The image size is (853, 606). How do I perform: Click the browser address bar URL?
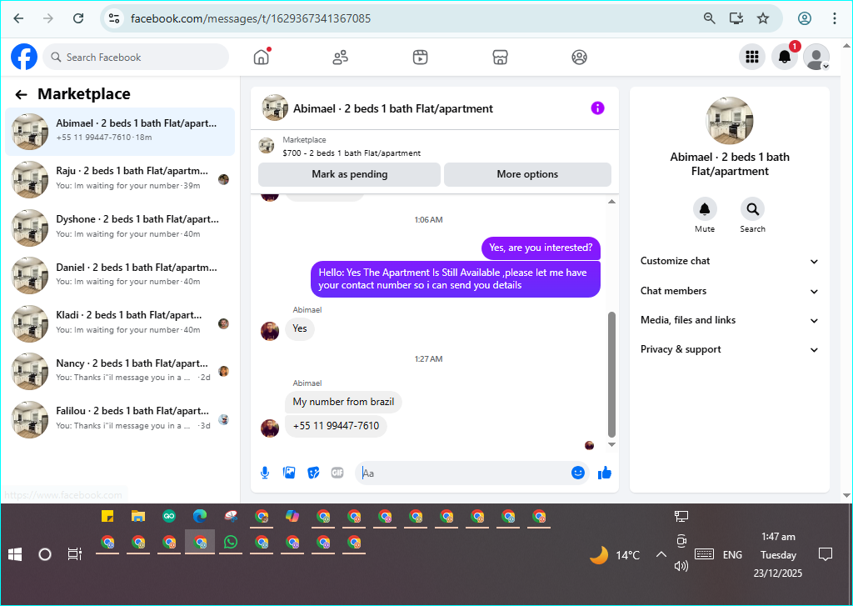pos(251,18)
